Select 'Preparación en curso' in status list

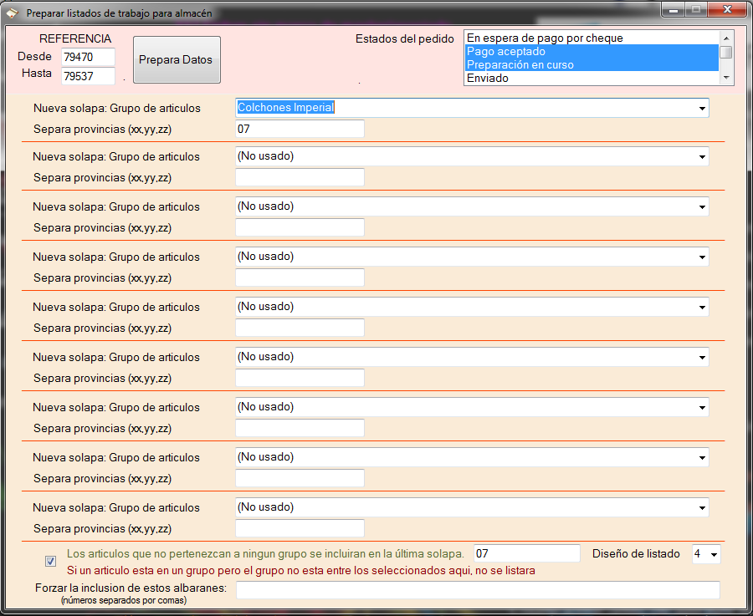pos(592,64)
